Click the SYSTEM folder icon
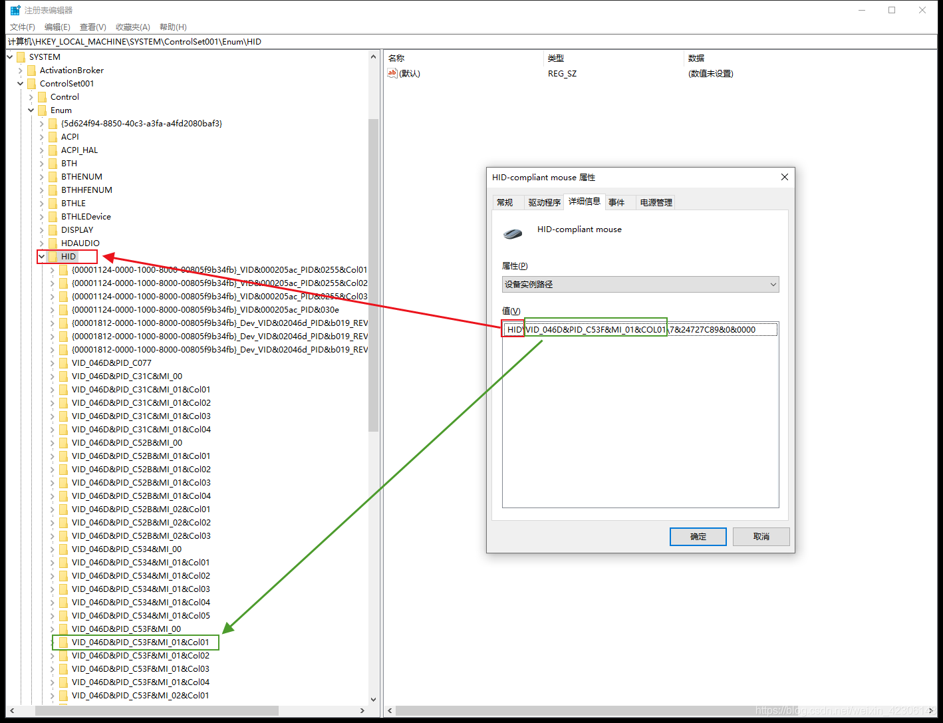The height and width of the screenshot is (723, 943). [x=21, y=57]
